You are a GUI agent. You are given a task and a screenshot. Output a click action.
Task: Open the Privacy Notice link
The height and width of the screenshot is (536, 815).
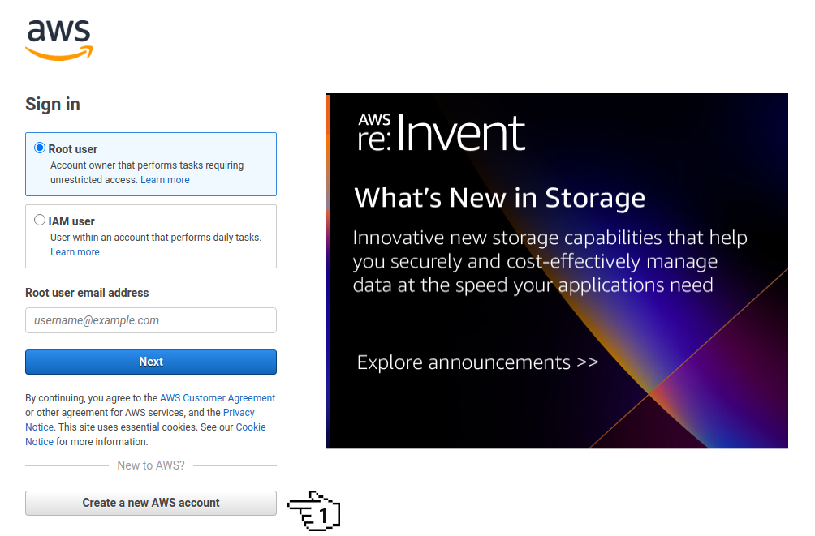click(x=238, y=413)
